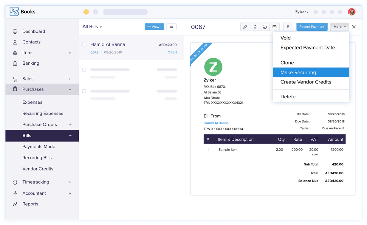Viewport: 367px width, 225px height.
Task: Attach file using paperclip icon
Action: (x=288, y=27)
